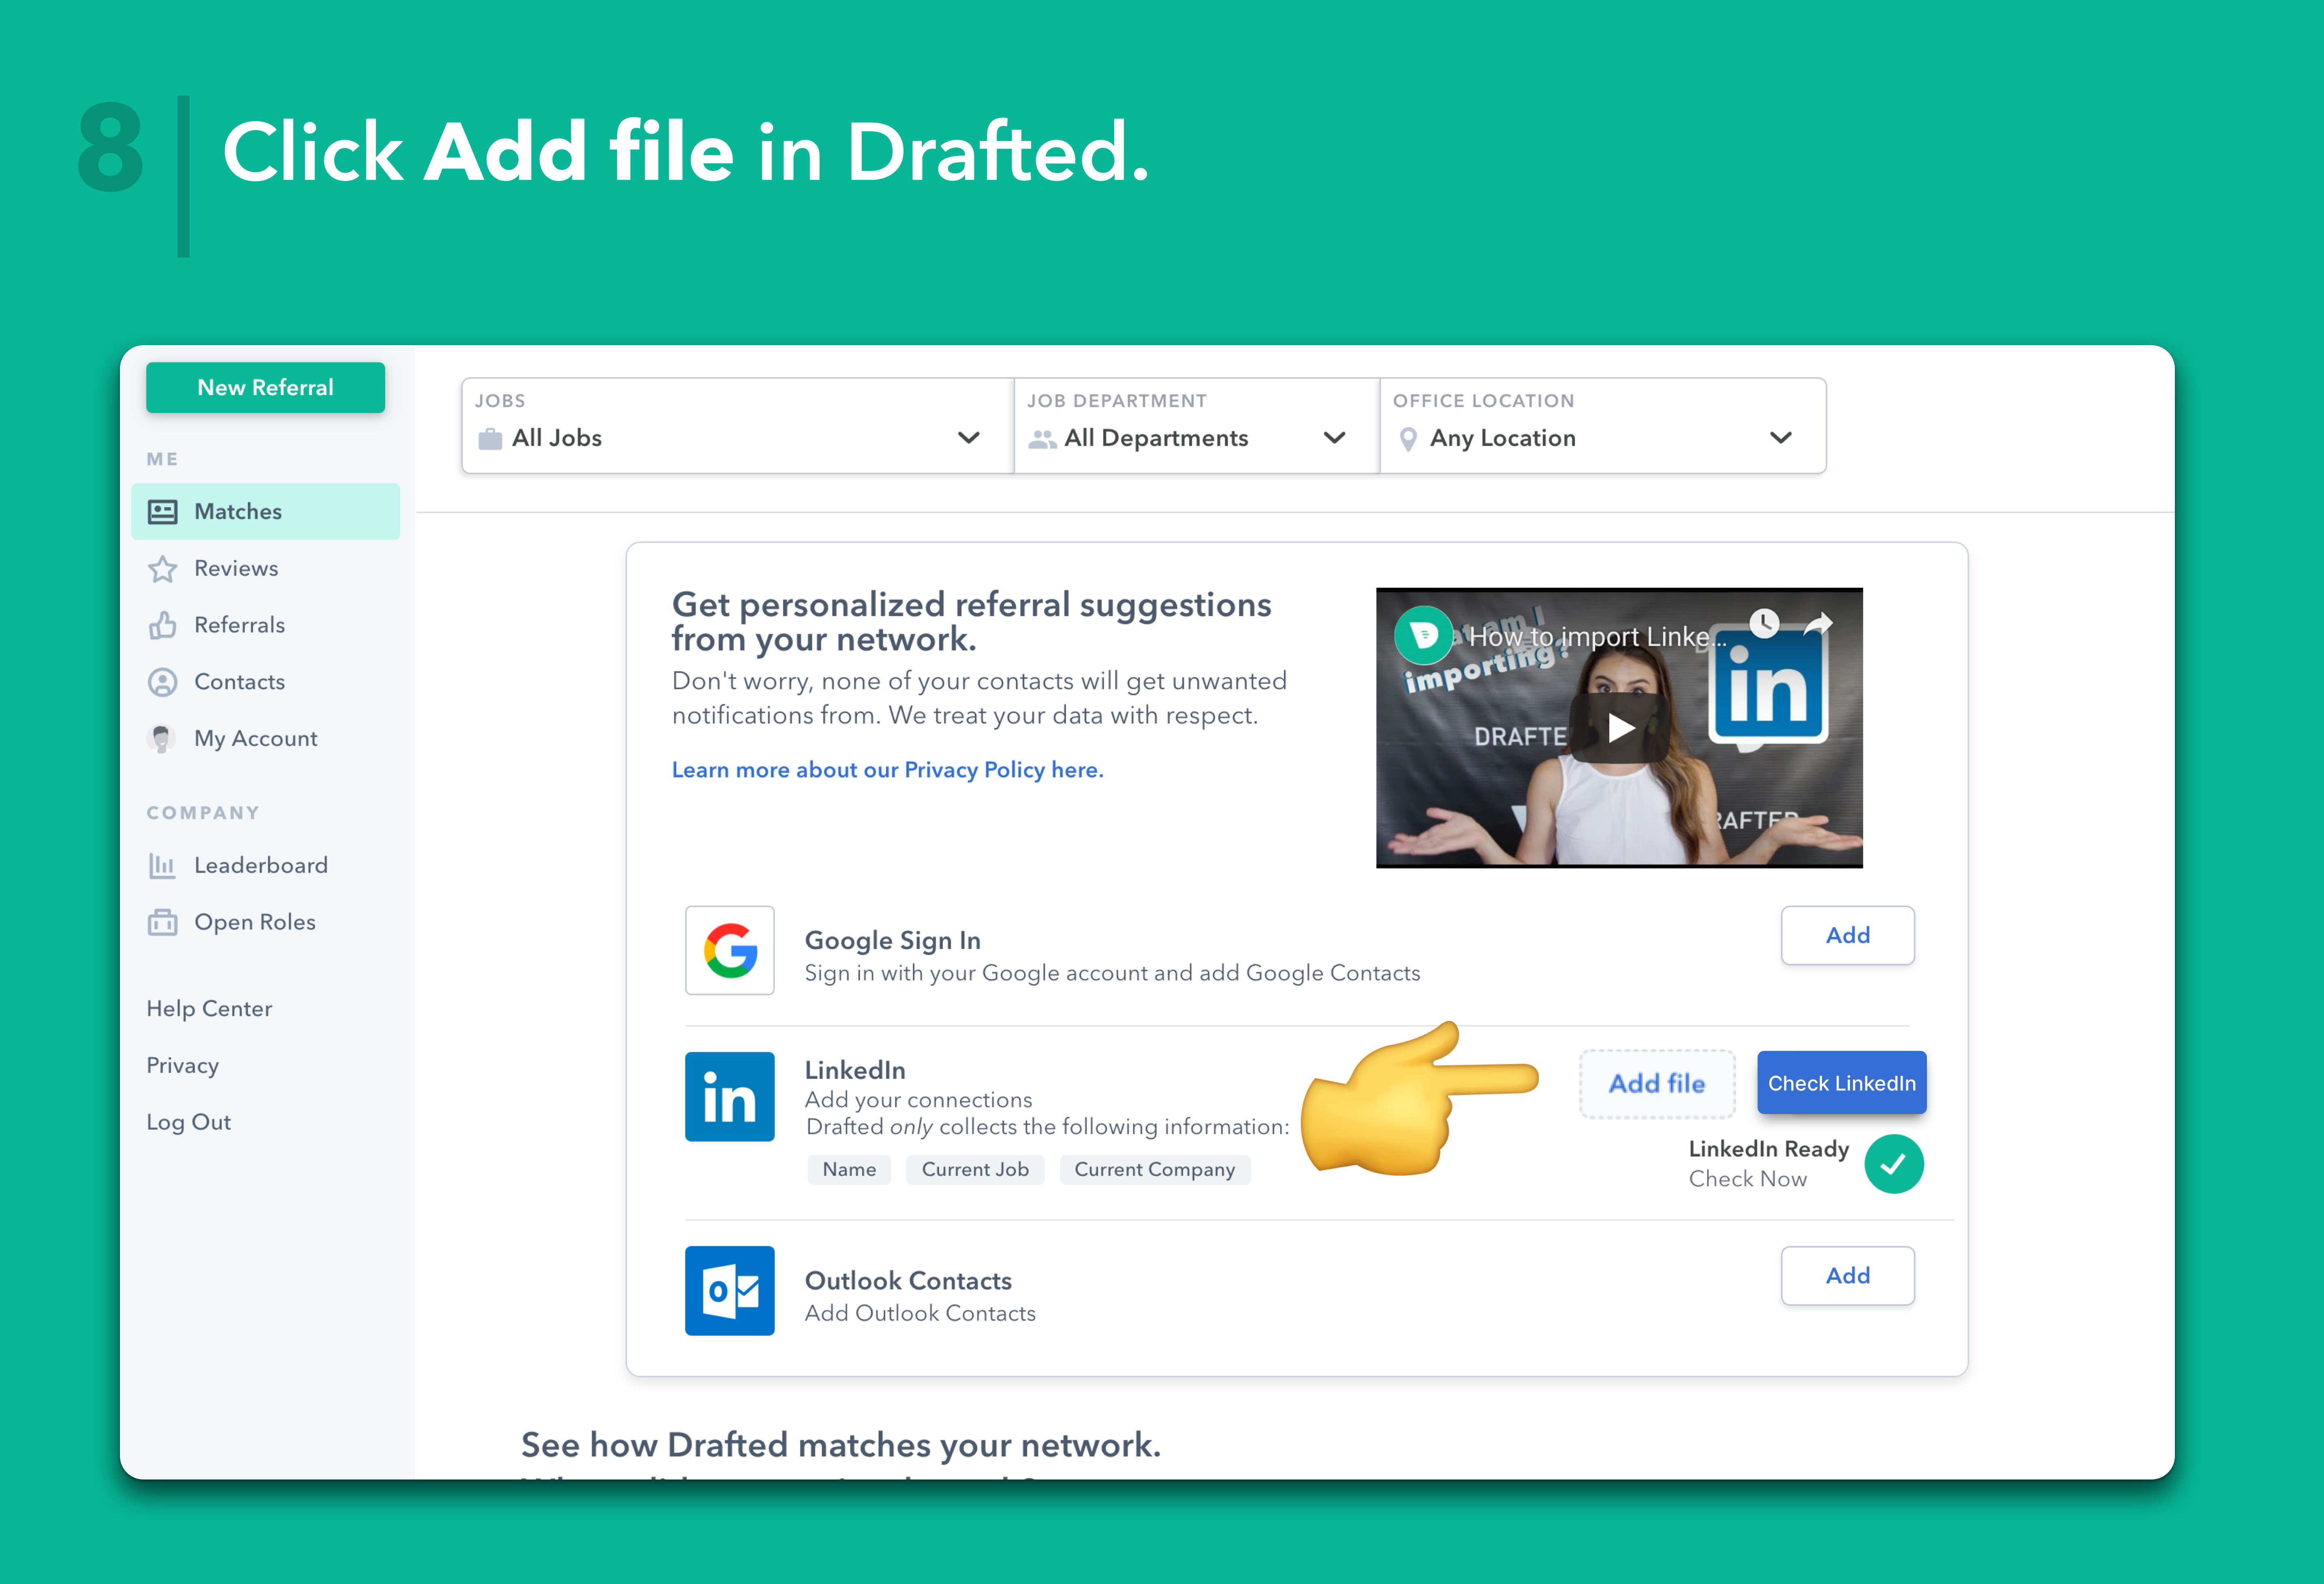The image size is (2324, 1584).
Task: Click the video title 'How to import Linke...'
Action: 1597,637
